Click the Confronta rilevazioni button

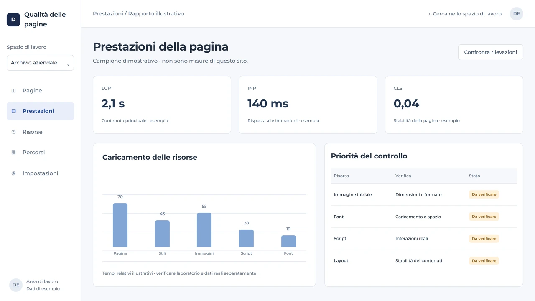click(491, 52)
